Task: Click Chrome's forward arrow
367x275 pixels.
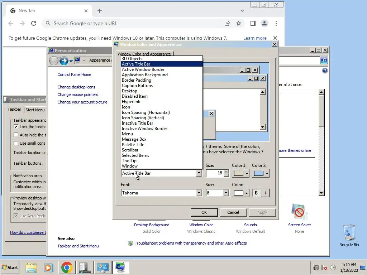Action: (x=22, y=23)
